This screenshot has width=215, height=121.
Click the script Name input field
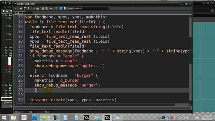(91, 8)
